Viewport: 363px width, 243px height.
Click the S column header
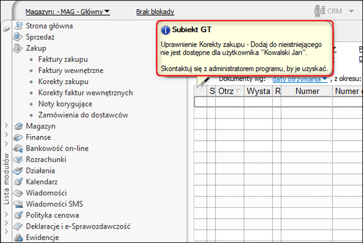[211, 91]
